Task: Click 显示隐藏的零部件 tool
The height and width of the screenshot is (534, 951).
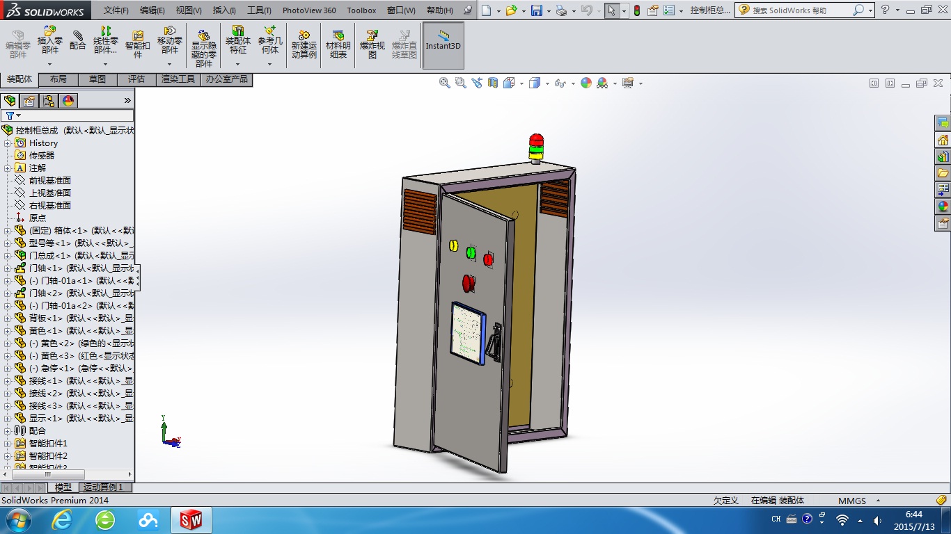Action: [204, 48]
